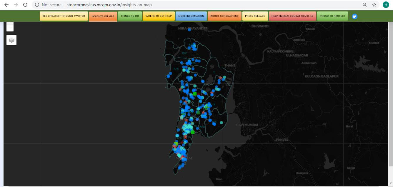The height and width of the screenshot is (187, 393).
Task: Click the red star marker near Thane
Action: [x=220, y=78]
